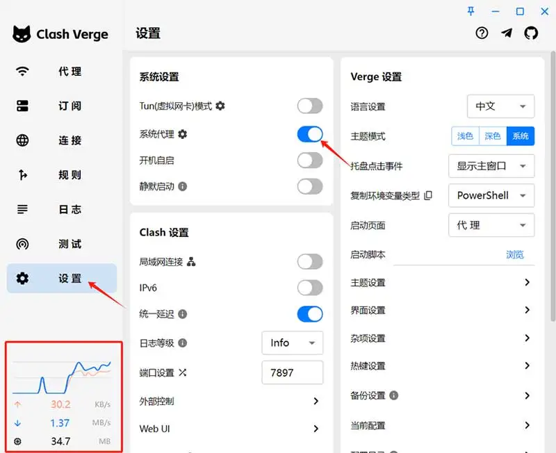Screen dimensions: 556x453
Task: Open the Clash Verge GitHub repository icon
Action: pos(532,33)
